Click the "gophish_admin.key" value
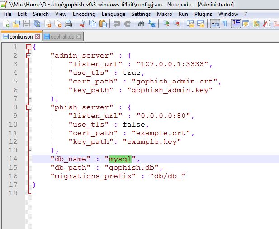The height and width of the screenshot is (229, 279). tap(170, 90)
